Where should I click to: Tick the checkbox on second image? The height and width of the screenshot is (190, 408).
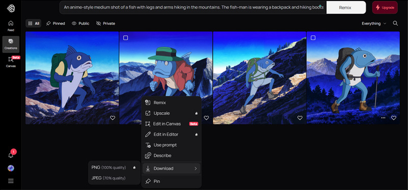pos(126,38)
